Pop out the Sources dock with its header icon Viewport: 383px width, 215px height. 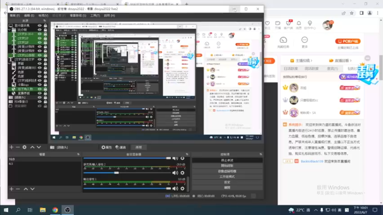pyautogui.click(x=45, y=21)
